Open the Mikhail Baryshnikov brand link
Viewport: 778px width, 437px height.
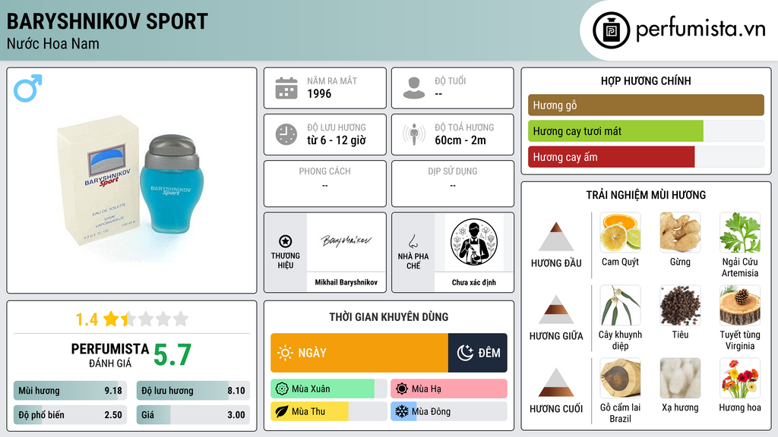pyautogui.click(x=346, y=282)
